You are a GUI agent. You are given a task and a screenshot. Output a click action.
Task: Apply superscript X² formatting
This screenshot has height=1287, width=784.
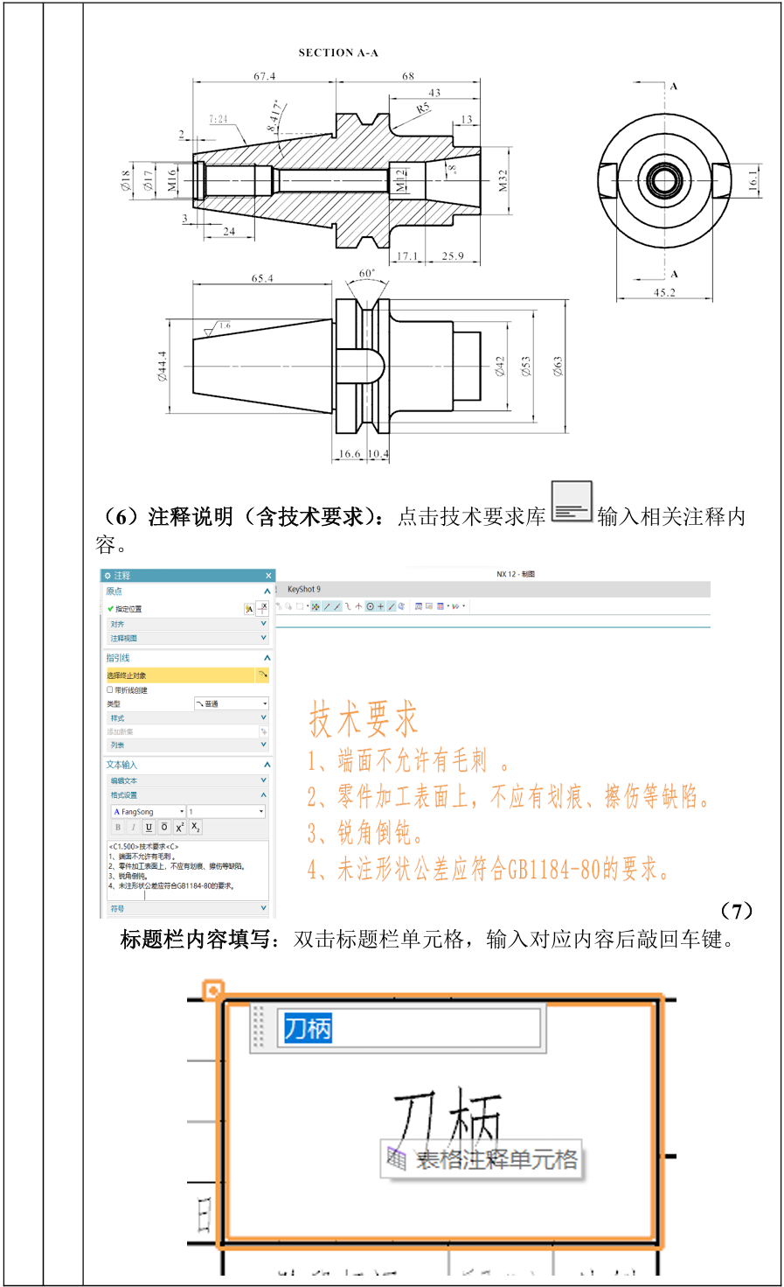coord(179,827)
